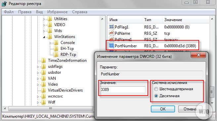Choose the Шестнадцатеричная radio button
The image size is (217, 121).
point(156,89)
